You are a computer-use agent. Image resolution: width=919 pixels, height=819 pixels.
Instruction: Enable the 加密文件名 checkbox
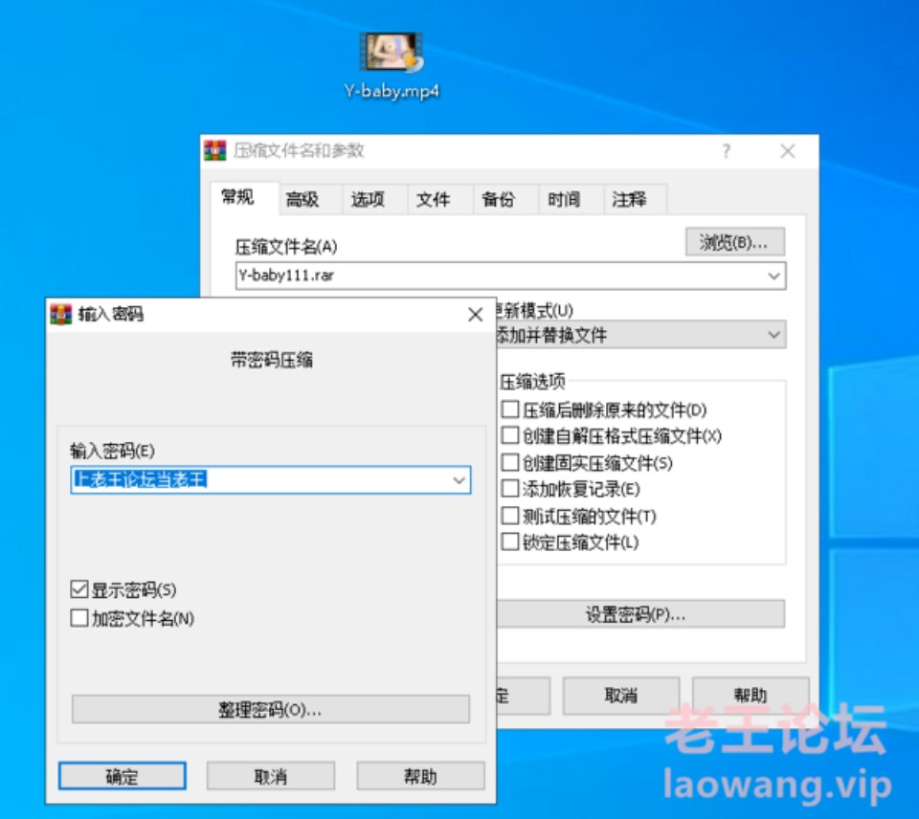pos(79,619)
